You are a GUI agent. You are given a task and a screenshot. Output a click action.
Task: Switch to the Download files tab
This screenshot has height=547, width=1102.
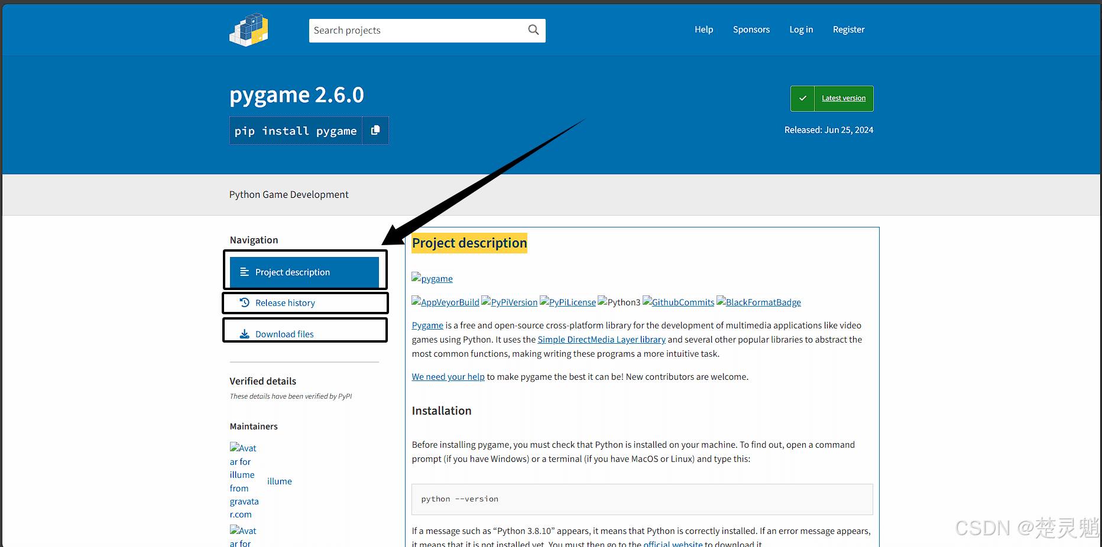(304, 334)
